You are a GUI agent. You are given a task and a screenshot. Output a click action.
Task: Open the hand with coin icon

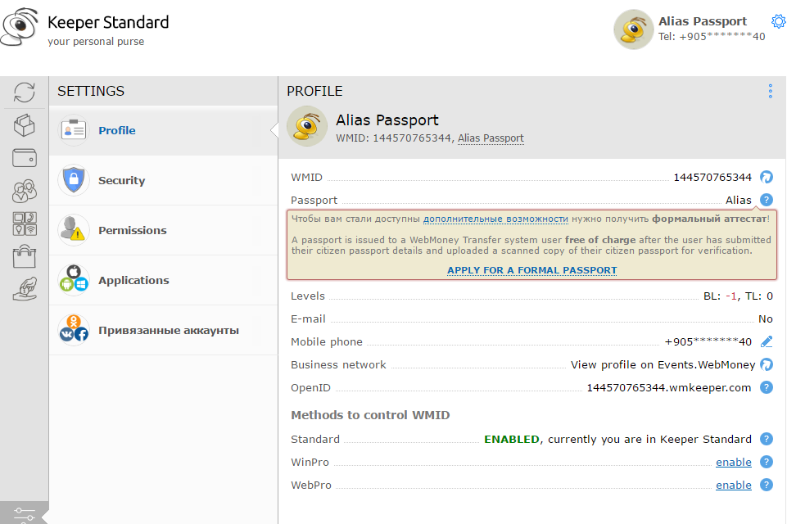[25, 288]
